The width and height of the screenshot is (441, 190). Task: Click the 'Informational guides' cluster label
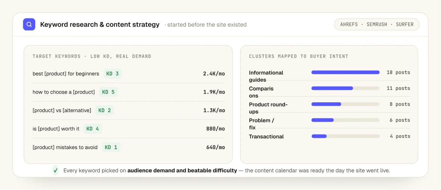[x=266, y=76]
